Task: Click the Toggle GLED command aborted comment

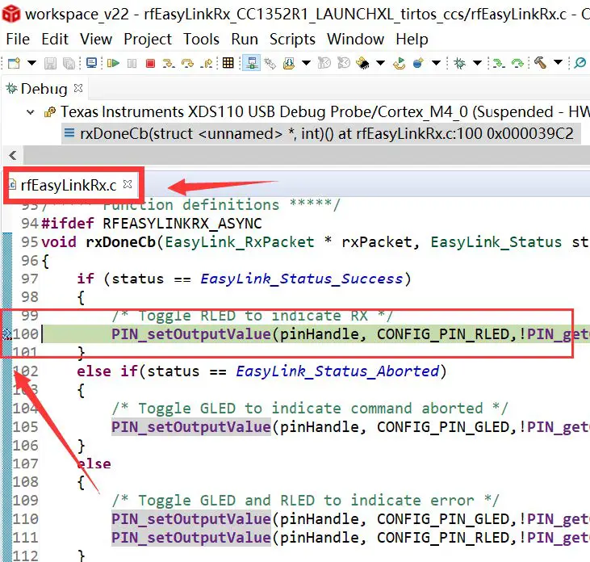Action: point(310,409)
